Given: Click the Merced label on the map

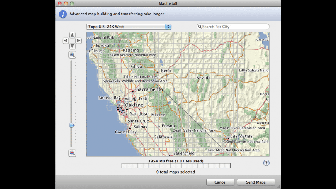Looking at the screenshot, I should (x=158, y=115).
